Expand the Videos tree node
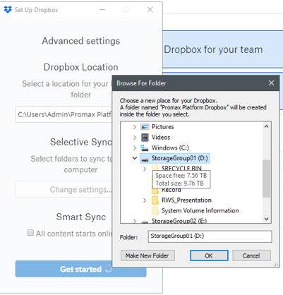Viewport: 283px width, 295px height. pyautogui.click(x=135, y=138)
